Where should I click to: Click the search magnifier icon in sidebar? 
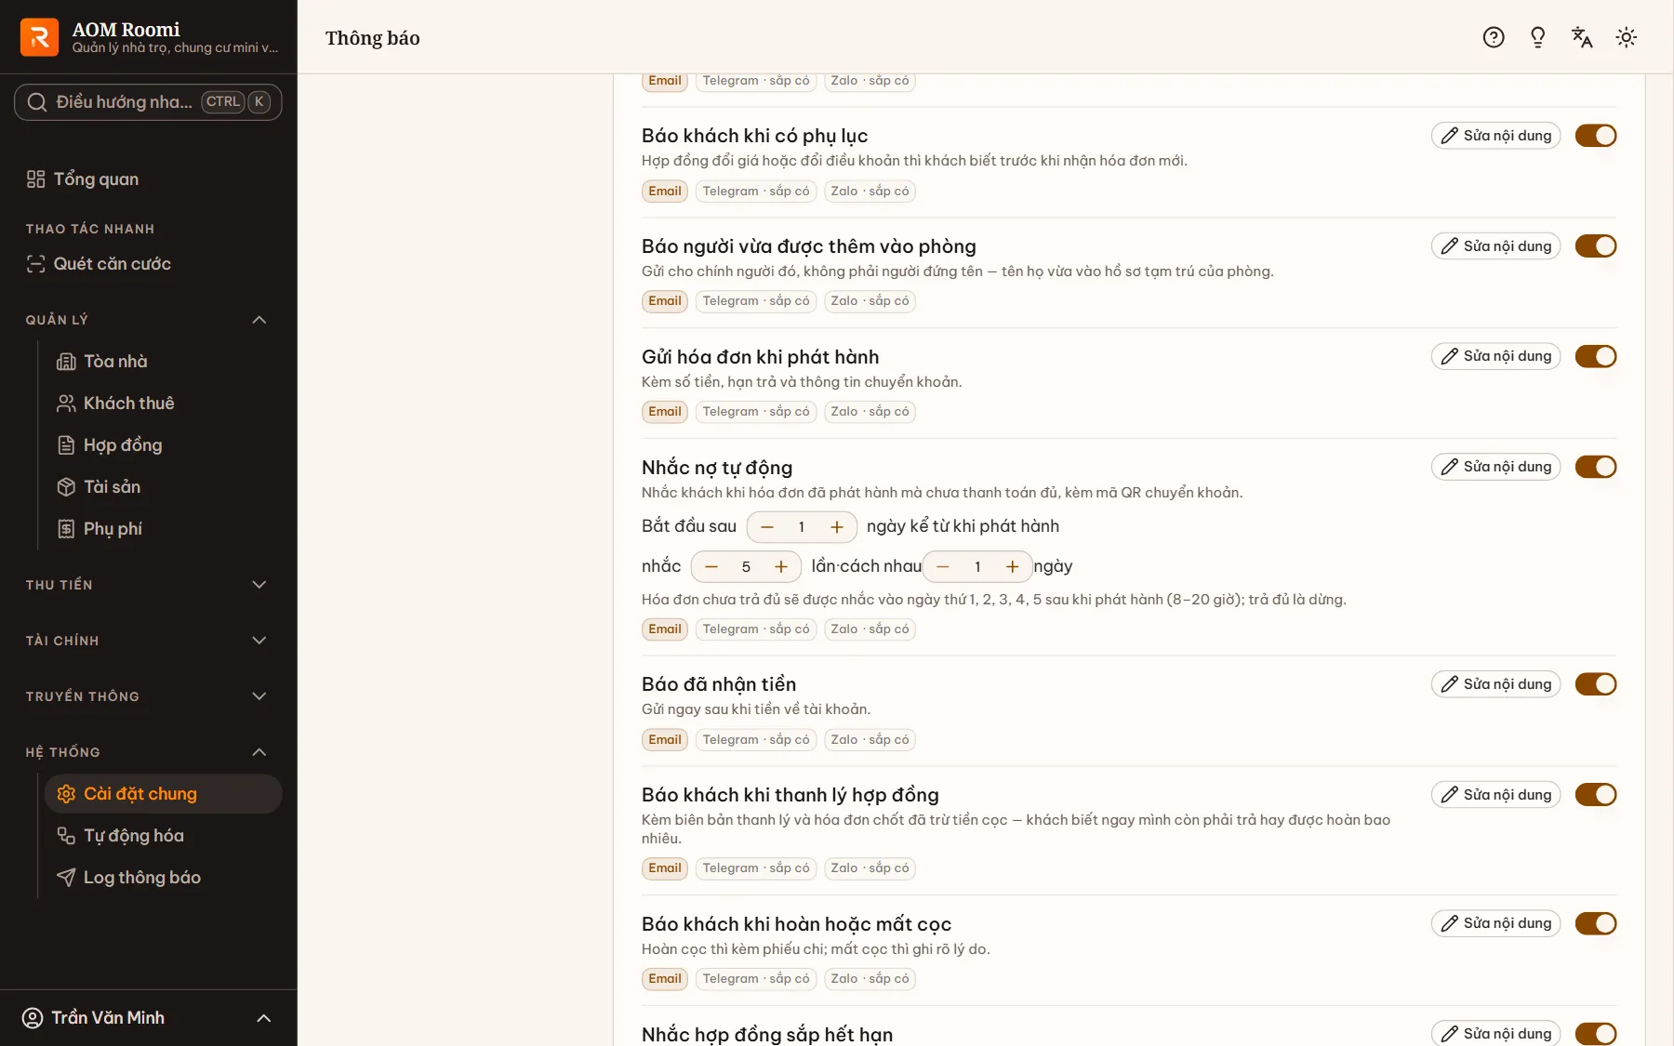(x=37, y=102)
